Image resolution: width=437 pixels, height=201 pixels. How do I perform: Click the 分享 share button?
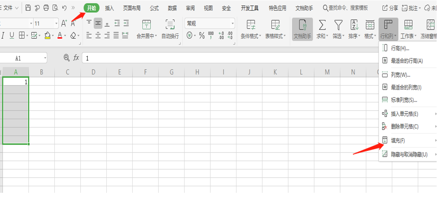(390, 8)
